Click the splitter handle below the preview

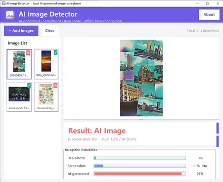[x=141, y=120]
